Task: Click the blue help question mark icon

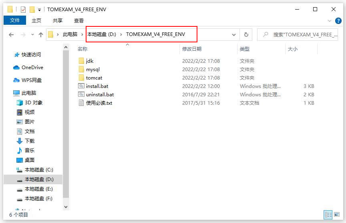Action: 338,21
